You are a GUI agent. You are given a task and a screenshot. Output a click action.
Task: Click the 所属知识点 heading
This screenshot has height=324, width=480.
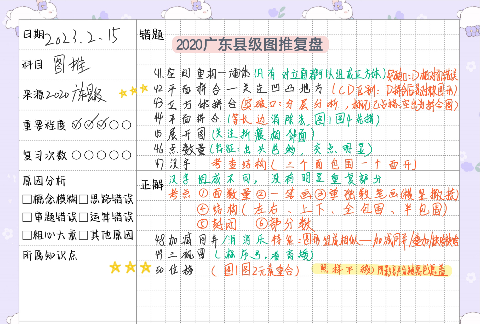[50, 255]
